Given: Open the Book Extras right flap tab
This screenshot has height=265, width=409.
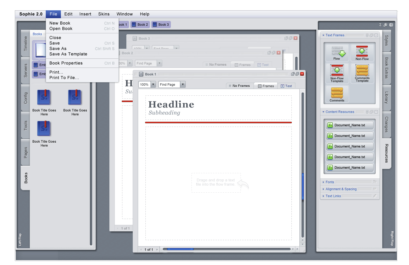Looking at the screenshot, I should 387,68.
